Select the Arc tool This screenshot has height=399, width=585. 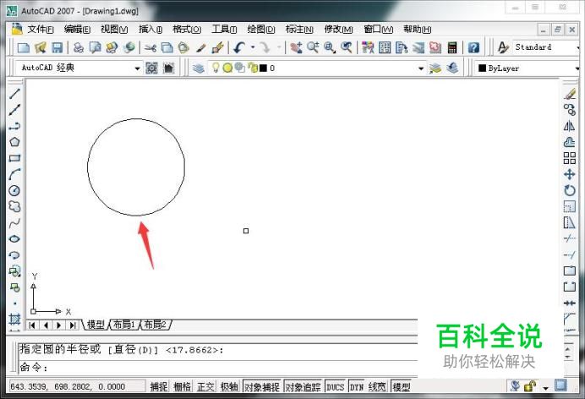tap(14, 174)
